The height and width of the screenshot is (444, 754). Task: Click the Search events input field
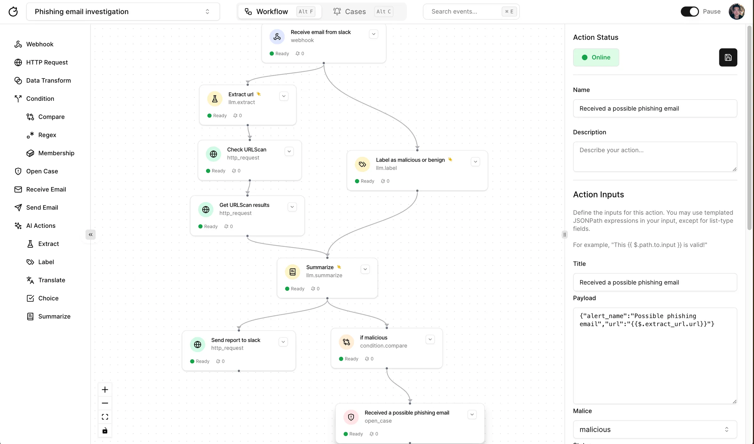[x=465, y=11]
